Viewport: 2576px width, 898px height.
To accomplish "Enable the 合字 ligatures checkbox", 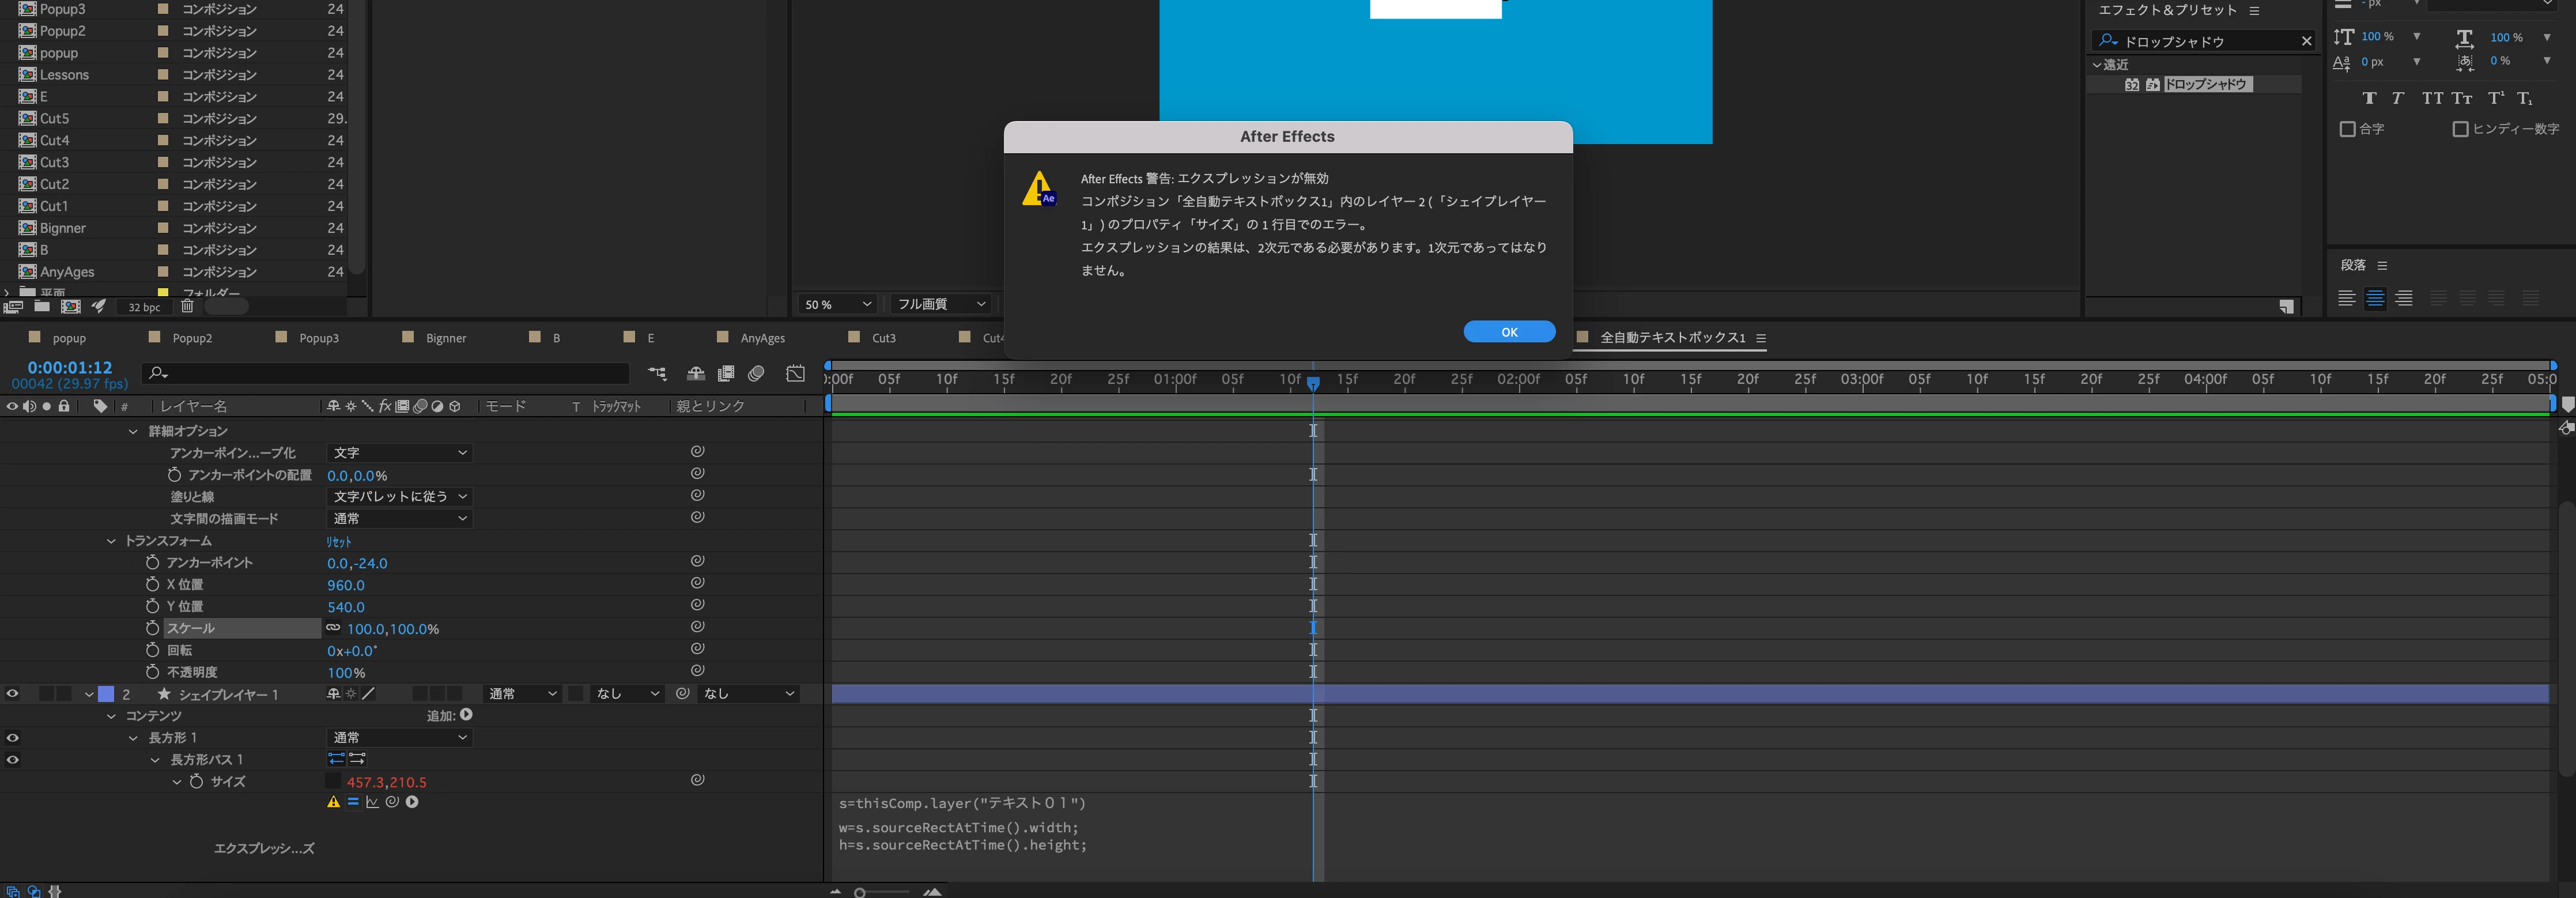I will [x=2347, y=129].
